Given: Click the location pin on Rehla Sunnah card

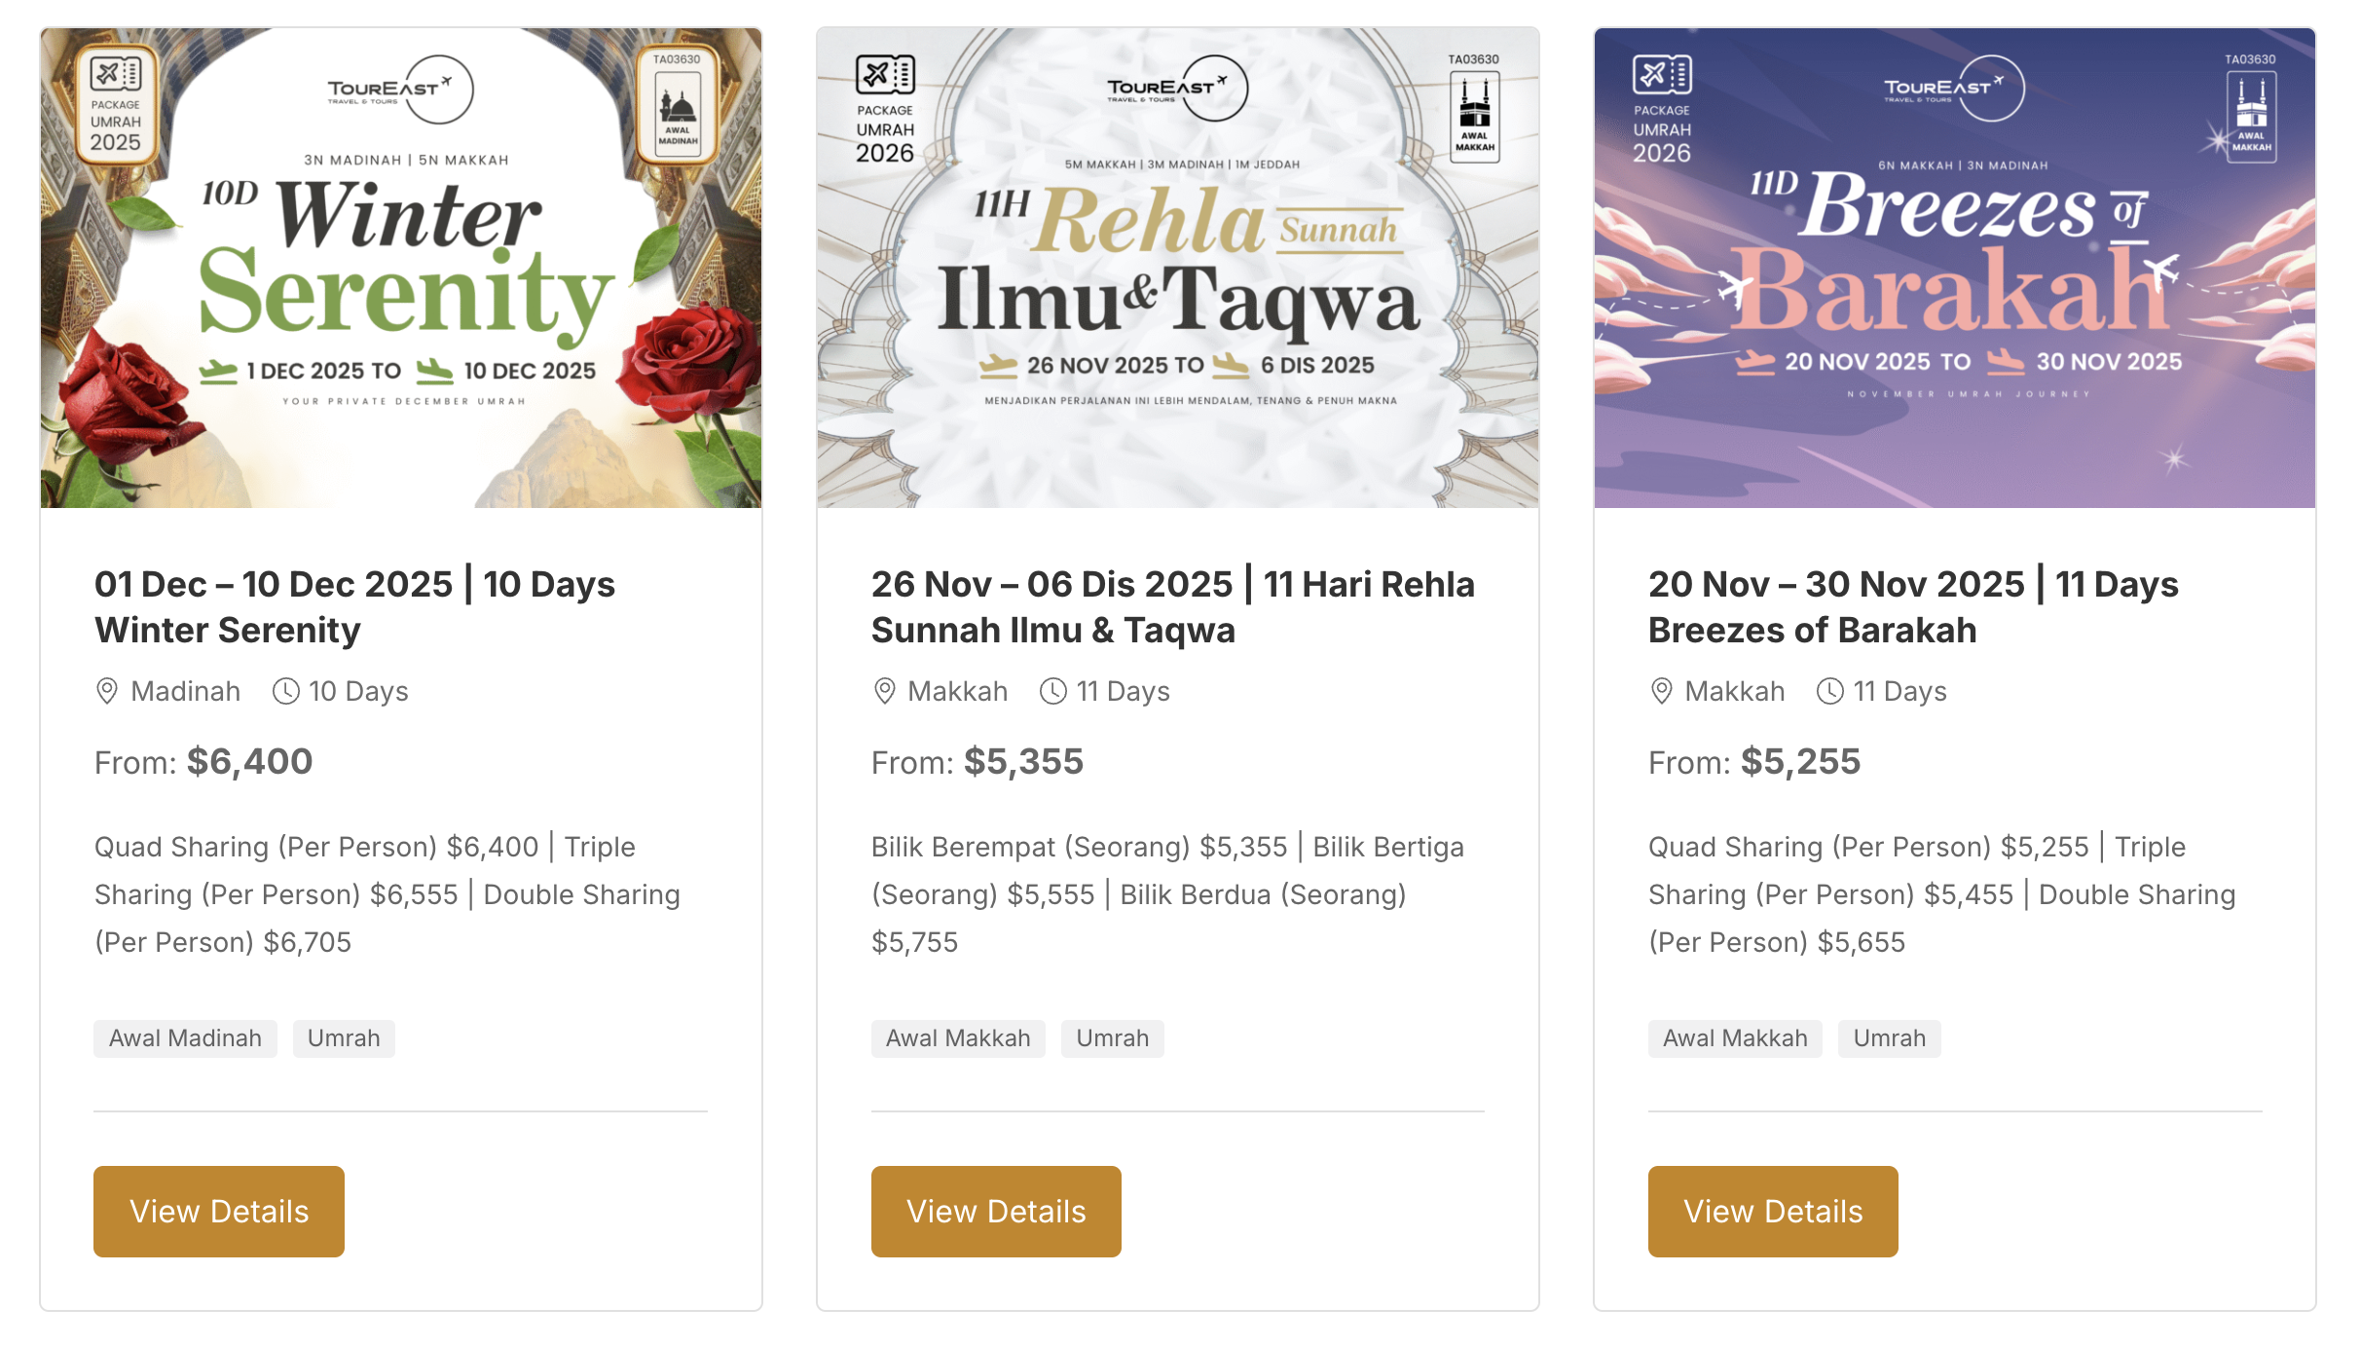Looking at the screenshot, I should tap(884, 691).
